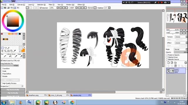This screenshot has width=188, height=105.
Task: Select the Layer 1 thumbnail
Action: 172,71
